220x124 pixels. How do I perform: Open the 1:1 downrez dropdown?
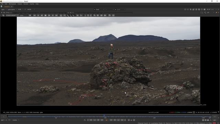[x=213, y=9]
